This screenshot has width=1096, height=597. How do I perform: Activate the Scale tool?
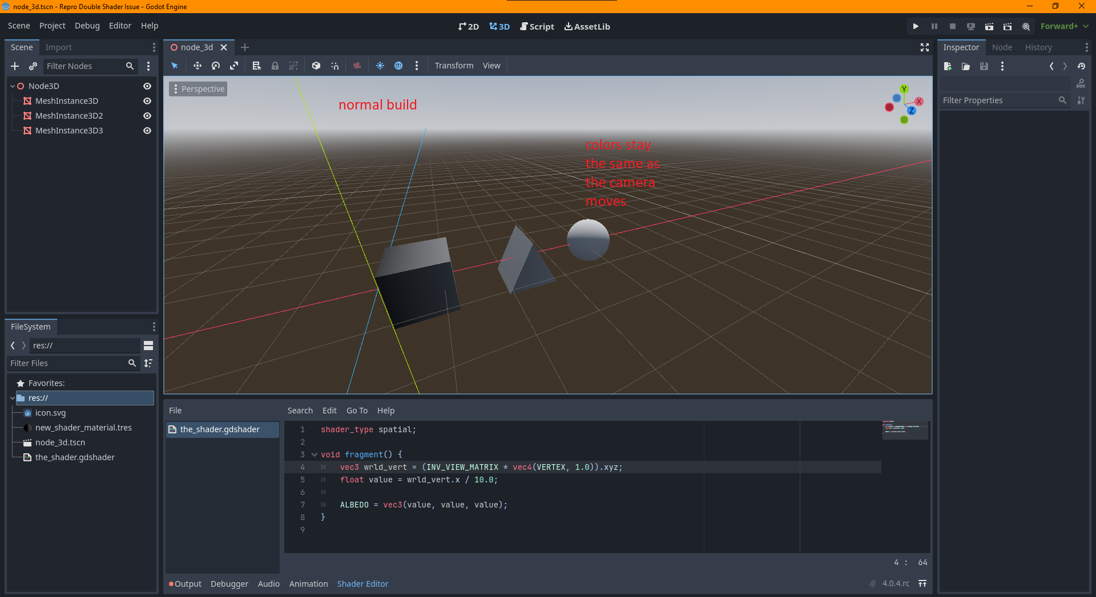click(x=234, y=66)
